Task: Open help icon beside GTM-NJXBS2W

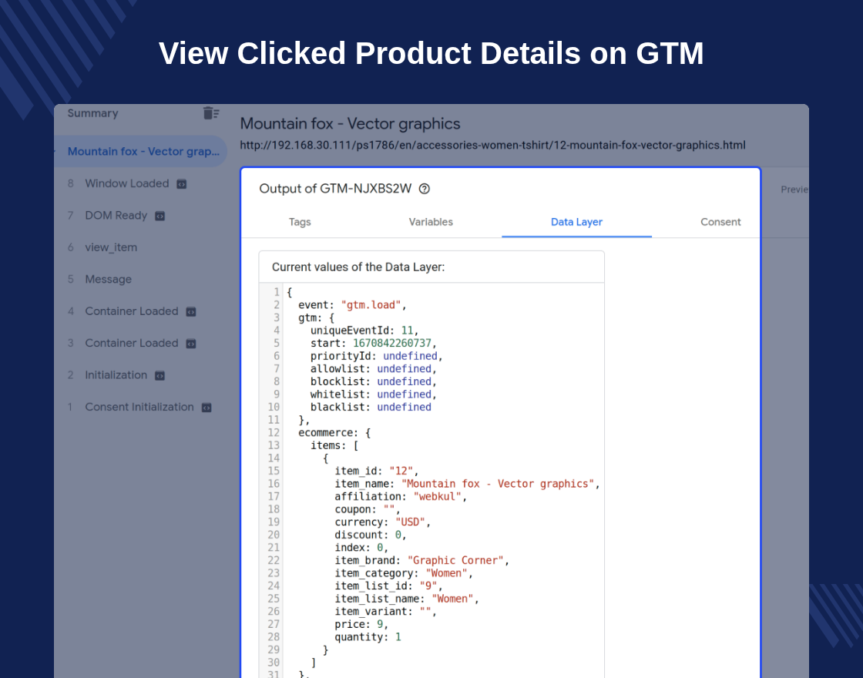Action: pyautogui.click(x=425, y=189)
